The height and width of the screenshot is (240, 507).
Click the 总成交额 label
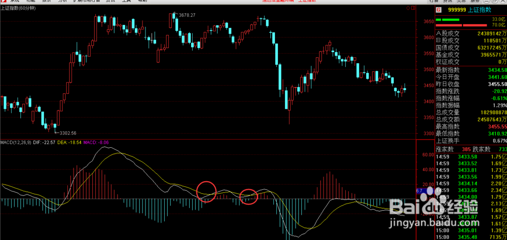coord(448,119)
